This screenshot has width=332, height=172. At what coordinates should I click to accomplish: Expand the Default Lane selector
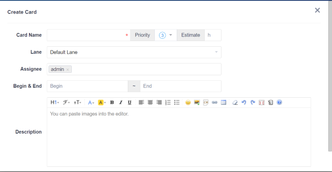coord(134,52)
